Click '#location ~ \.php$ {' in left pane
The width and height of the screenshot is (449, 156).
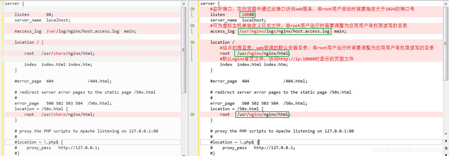[x=39, y=142]
